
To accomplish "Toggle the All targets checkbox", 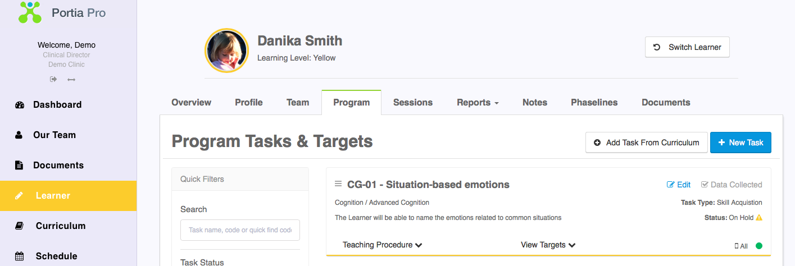I will [737, 246].
